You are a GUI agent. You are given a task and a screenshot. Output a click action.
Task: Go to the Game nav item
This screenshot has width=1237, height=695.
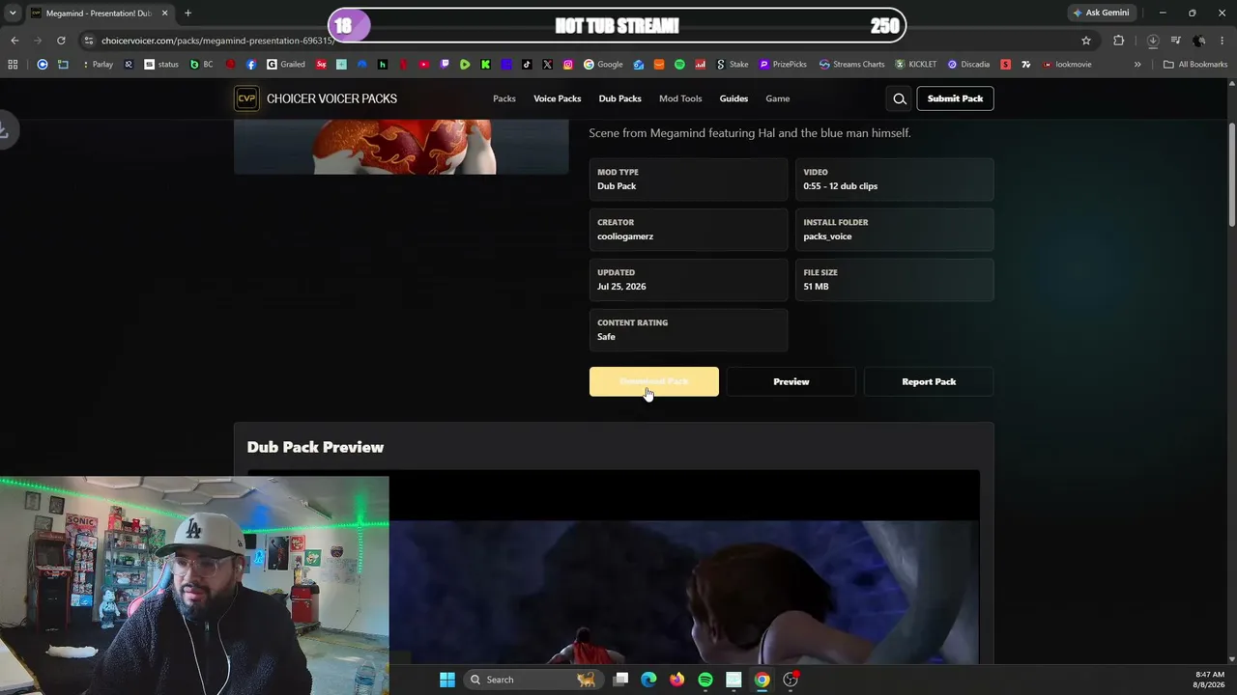778,98
